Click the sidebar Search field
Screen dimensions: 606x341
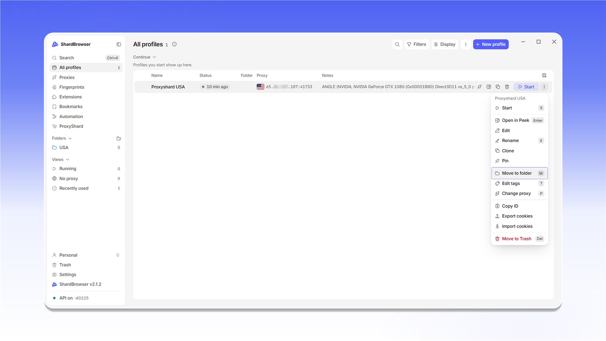point(86,58)
